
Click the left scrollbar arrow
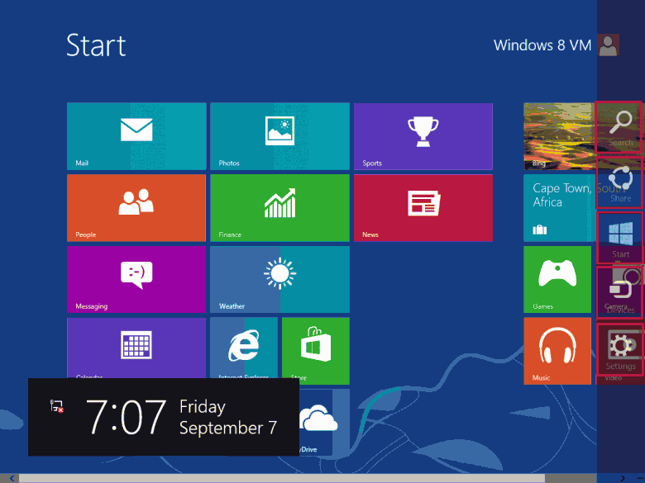pos(12,479)
